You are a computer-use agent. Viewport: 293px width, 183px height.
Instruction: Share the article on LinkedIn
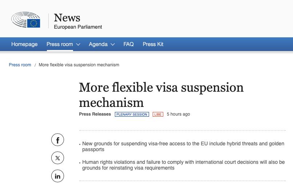[x=57, y=176]
